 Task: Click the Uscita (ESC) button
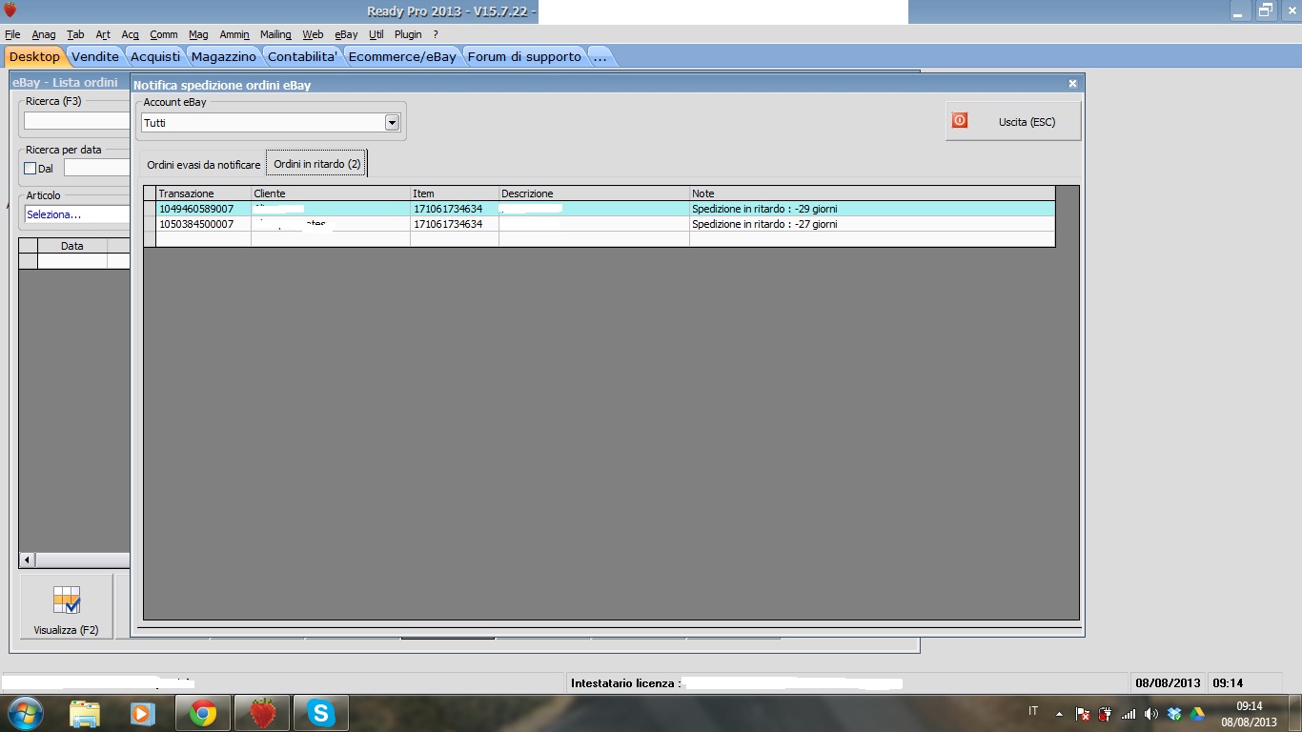tap(1013, 121)
